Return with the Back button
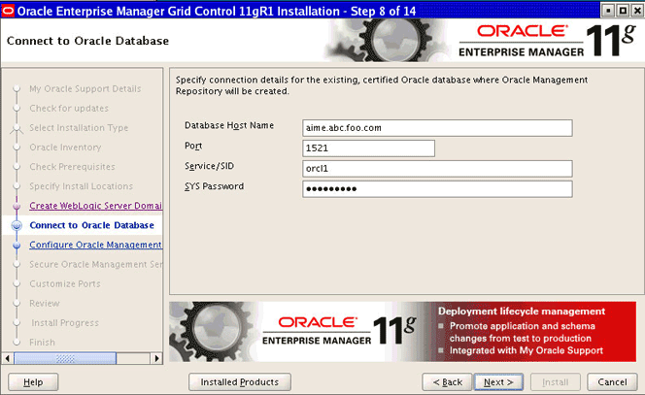This screenshot has width=645, height=395. [448, 382]
